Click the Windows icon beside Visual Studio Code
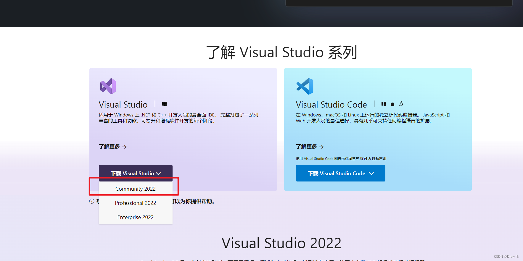The width and height of the screenshot is (523, 261). (384, 104)
